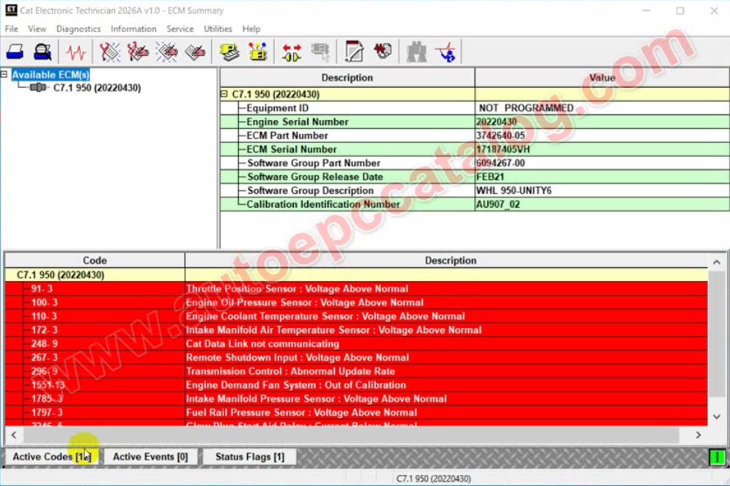The height and width of the screenshot is (486, 730).
Task: Open the Status Tool waveform icon
Action: pyautogui.click(x=75, y=53)
